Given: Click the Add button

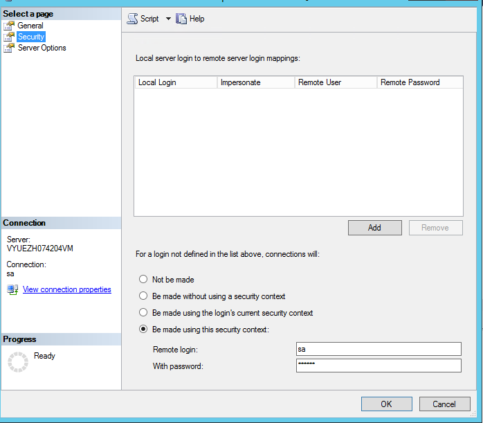Looking at the screenshot, I should point(375,228).
